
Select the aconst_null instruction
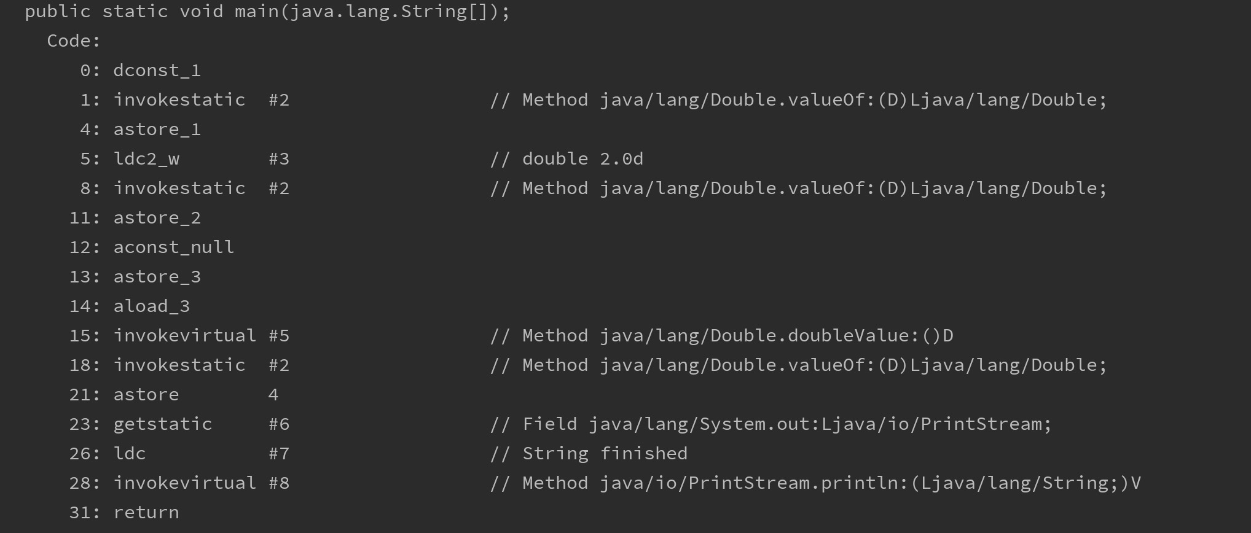point(173,247)
